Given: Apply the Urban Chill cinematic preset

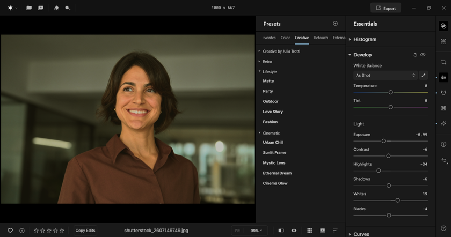Looking at the screenshot, I should 273,143.
